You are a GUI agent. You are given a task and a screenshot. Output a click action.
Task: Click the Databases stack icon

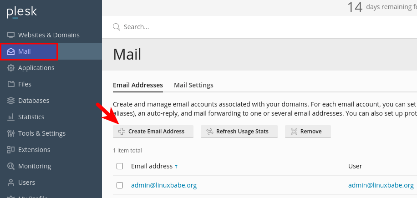click(x=11, y=101)
